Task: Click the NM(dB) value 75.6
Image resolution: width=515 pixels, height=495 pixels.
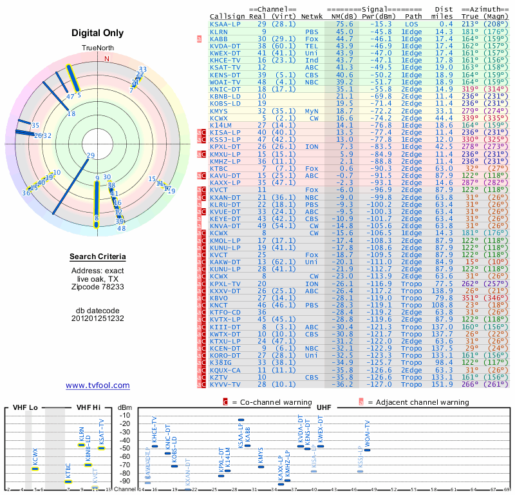Action: click(344, 24)
